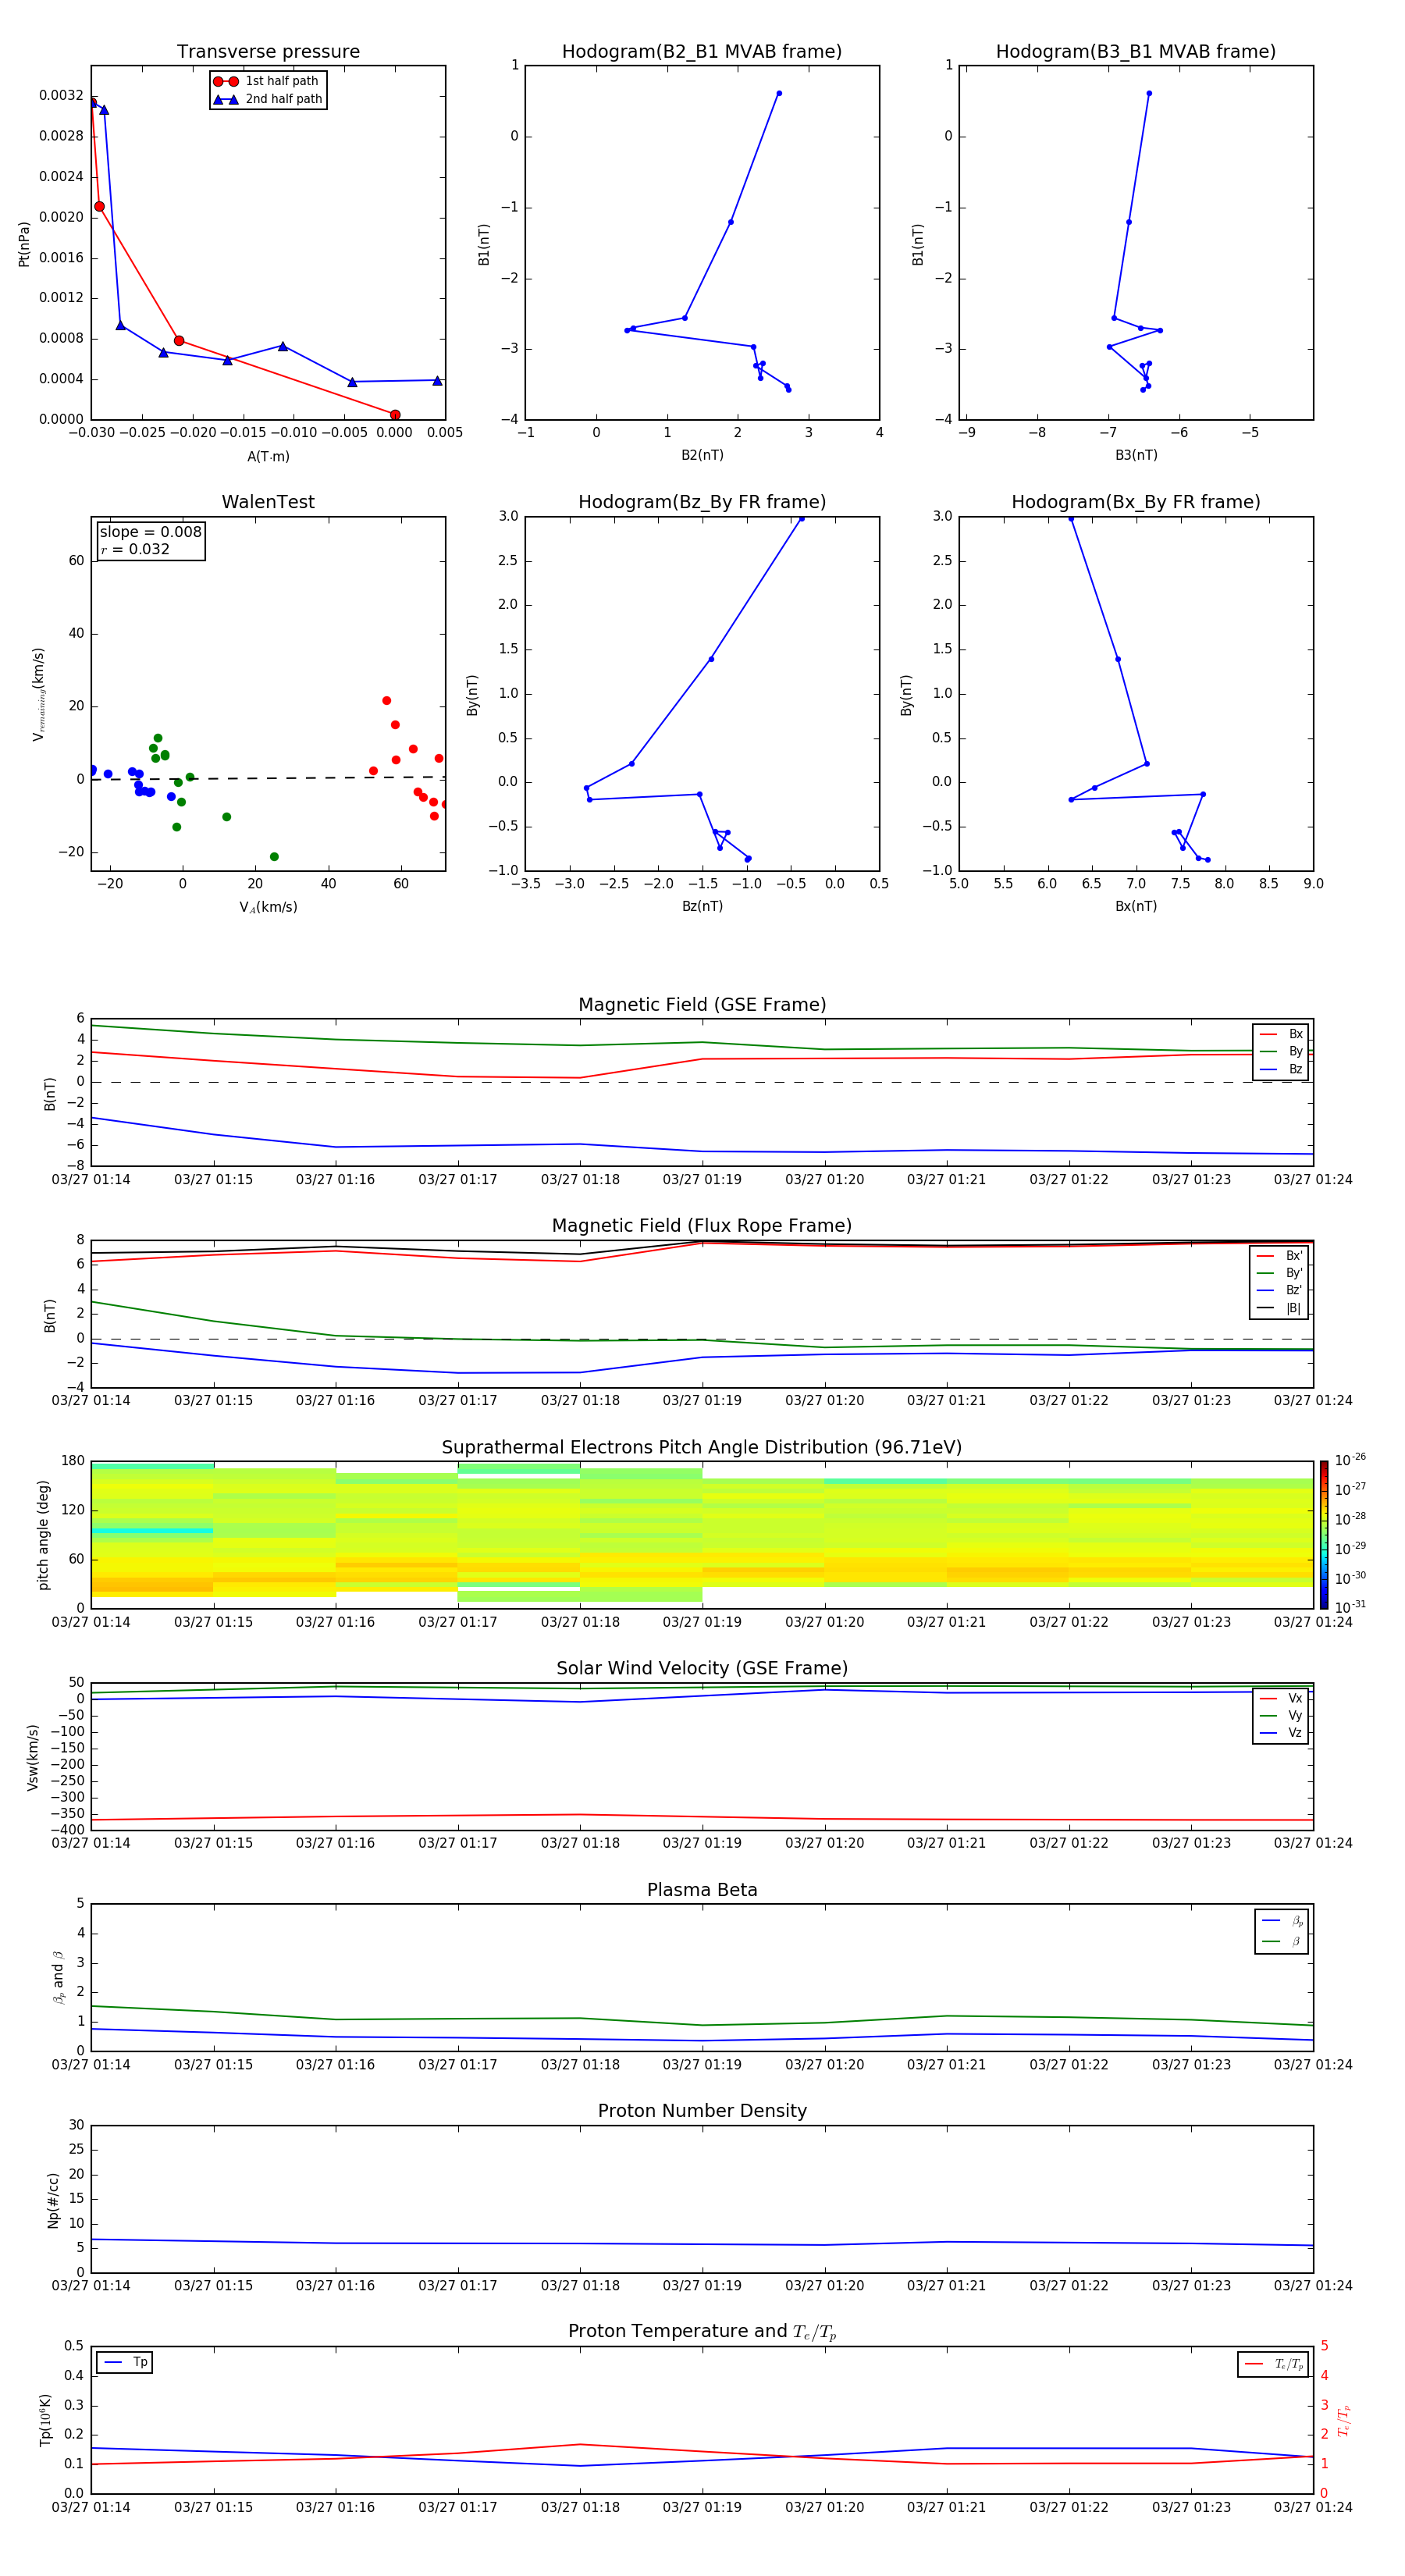
Task: Select the Bz legend entry in GSE panel
Action: tap(1281, 1069)
